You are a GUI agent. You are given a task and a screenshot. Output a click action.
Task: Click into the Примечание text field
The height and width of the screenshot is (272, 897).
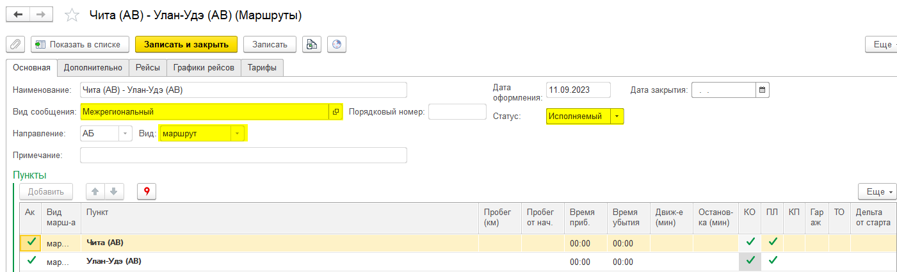pos(243,156)
